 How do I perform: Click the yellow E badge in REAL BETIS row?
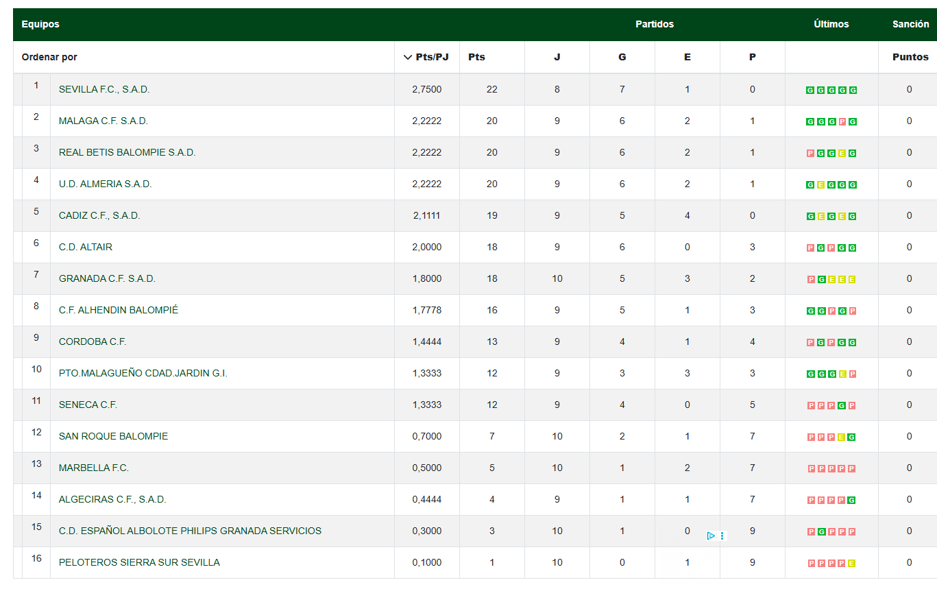point(842,154)
